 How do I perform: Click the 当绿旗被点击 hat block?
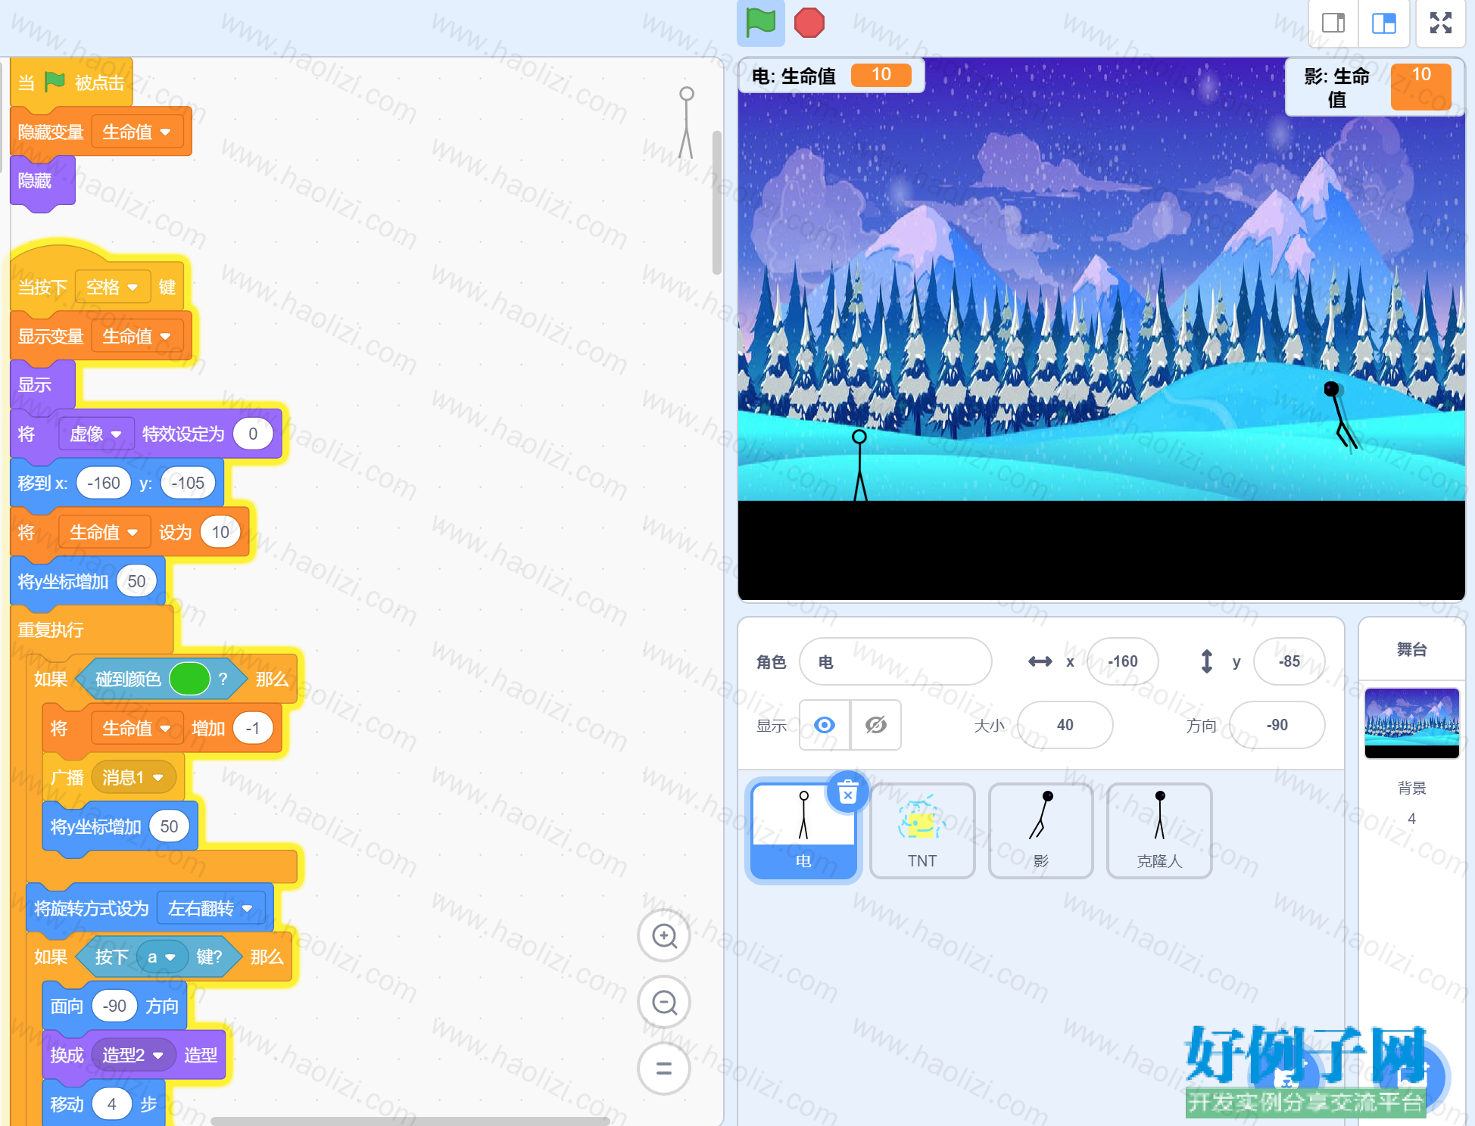tap(72, 82)
